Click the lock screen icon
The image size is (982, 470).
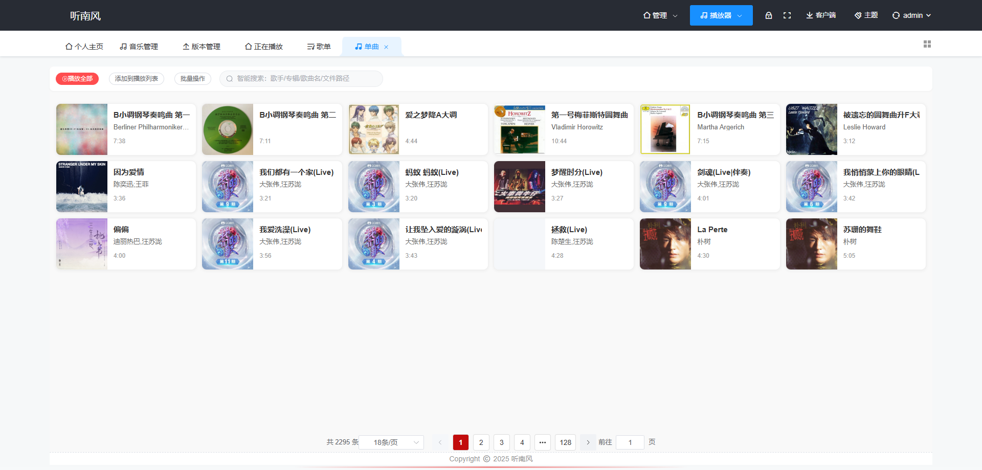tap(768, 15)
